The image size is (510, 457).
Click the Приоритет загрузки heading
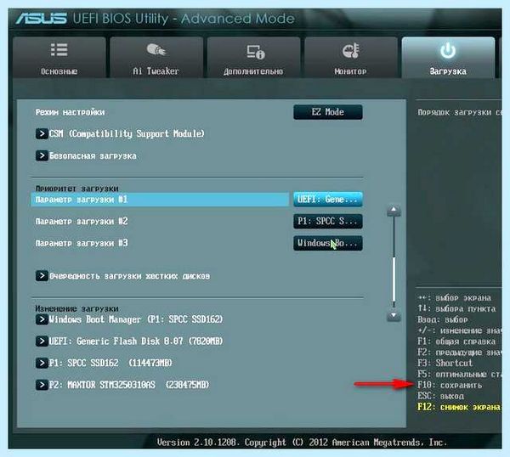(x=77, y=189)
